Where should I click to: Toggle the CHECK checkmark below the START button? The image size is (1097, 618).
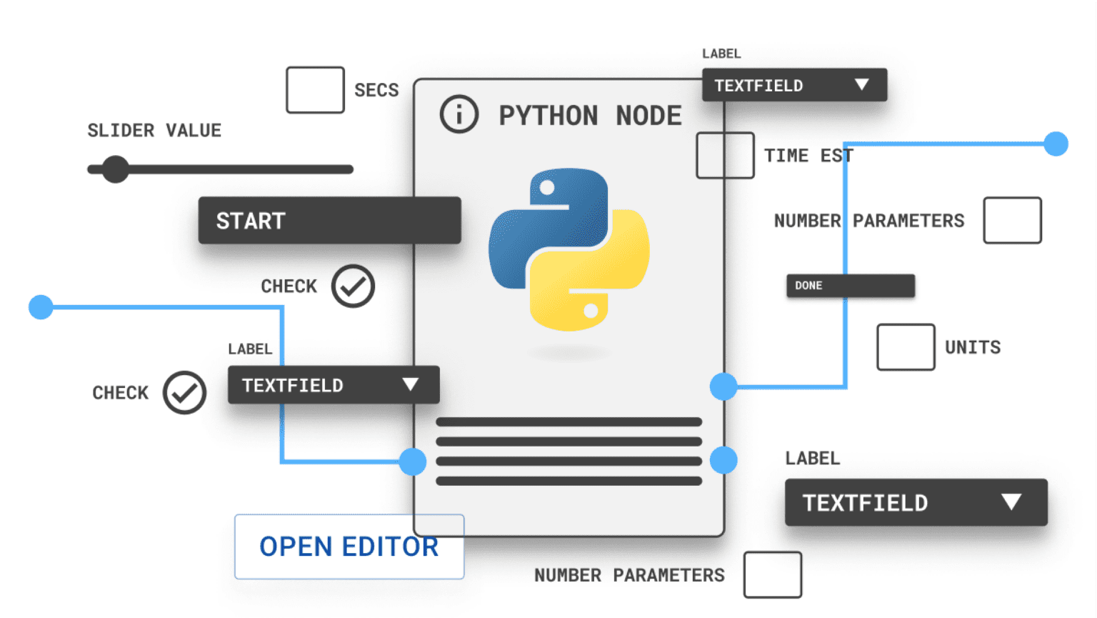point(353,286)
